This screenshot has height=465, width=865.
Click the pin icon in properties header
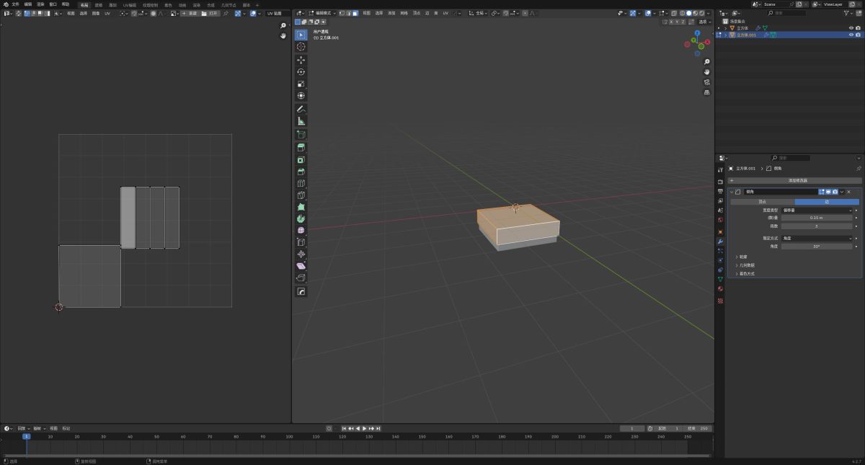pos(858,168)
